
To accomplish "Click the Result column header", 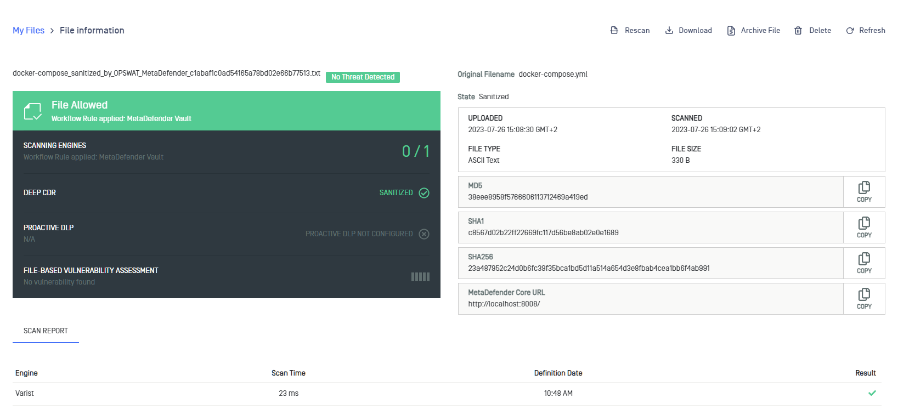I will 866,373.
